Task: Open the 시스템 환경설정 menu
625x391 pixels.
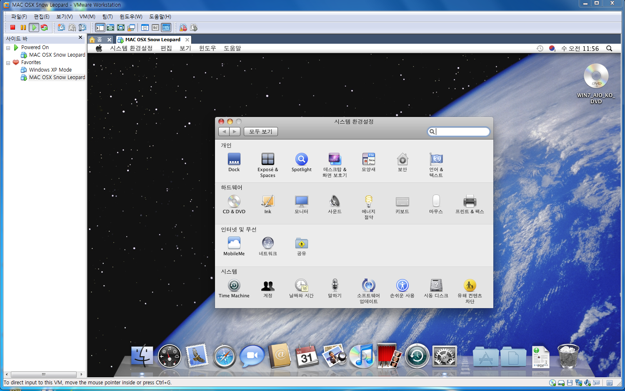Action: (x=131, y=48)
